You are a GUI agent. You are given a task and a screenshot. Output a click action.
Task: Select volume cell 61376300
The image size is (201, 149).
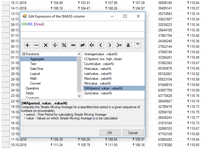click(160, 145)
